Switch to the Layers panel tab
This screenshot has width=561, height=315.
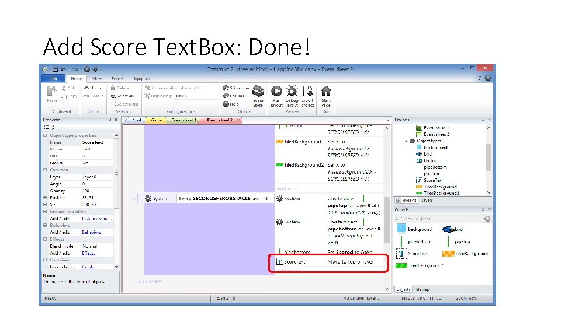427,200
